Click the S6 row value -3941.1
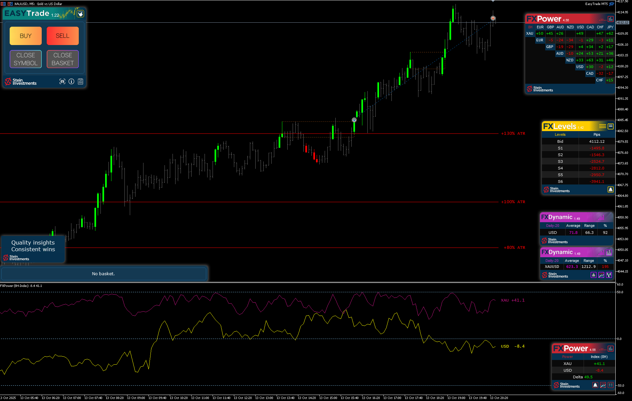Image resolution: width=632 pixels, height=401 pixels. [x=597, y=181]
